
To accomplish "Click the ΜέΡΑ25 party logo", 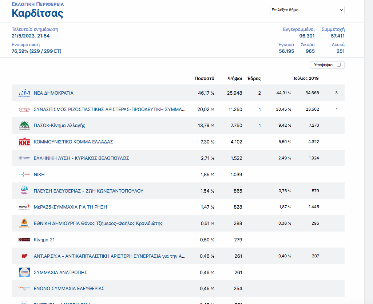I will [x=24, y=207].
